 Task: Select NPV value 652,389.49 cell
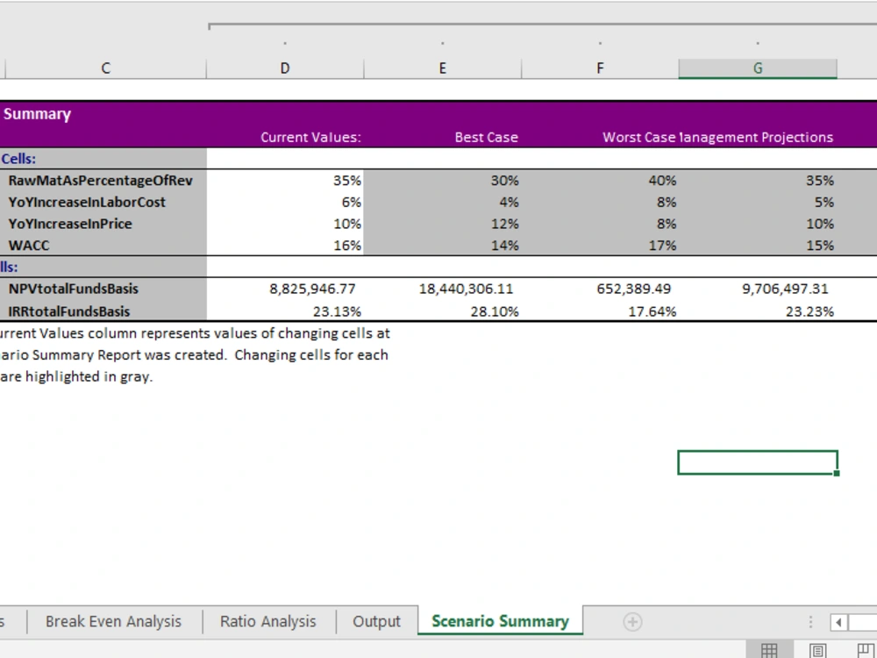click(600, 289)
